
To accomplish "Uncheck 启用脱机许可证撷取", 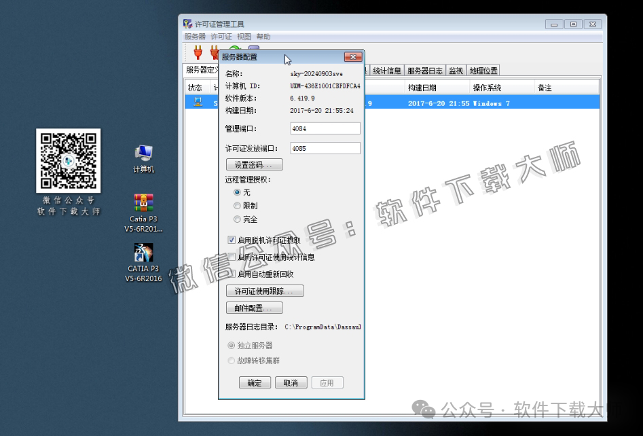I will pos(232,240).
